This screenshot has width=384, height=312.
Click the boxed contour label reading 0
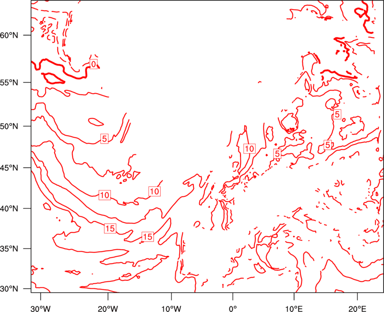[94, 64]
